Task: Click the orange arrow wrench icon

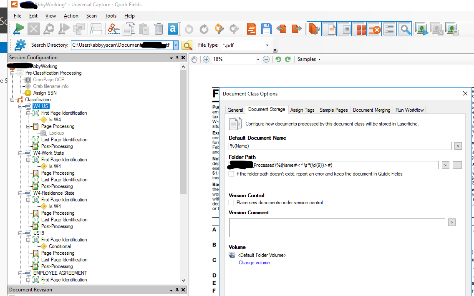Action: tap(219, 29)
